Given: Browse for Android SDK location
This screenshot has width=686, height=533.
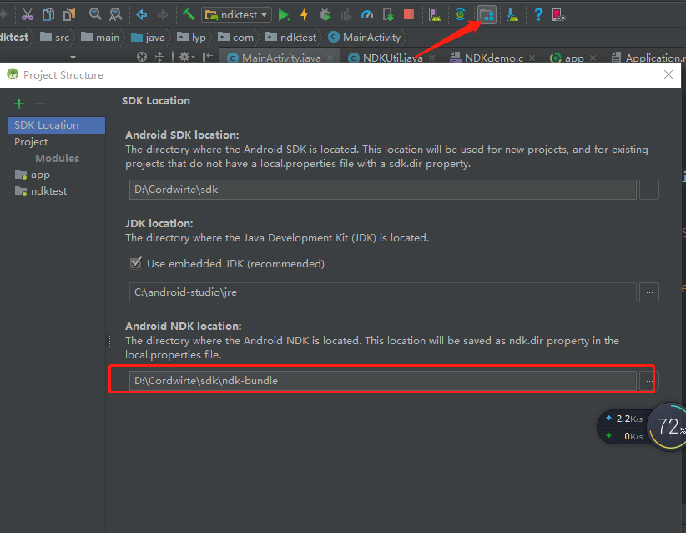Looking at the screenshot, I should click(649, 190).
